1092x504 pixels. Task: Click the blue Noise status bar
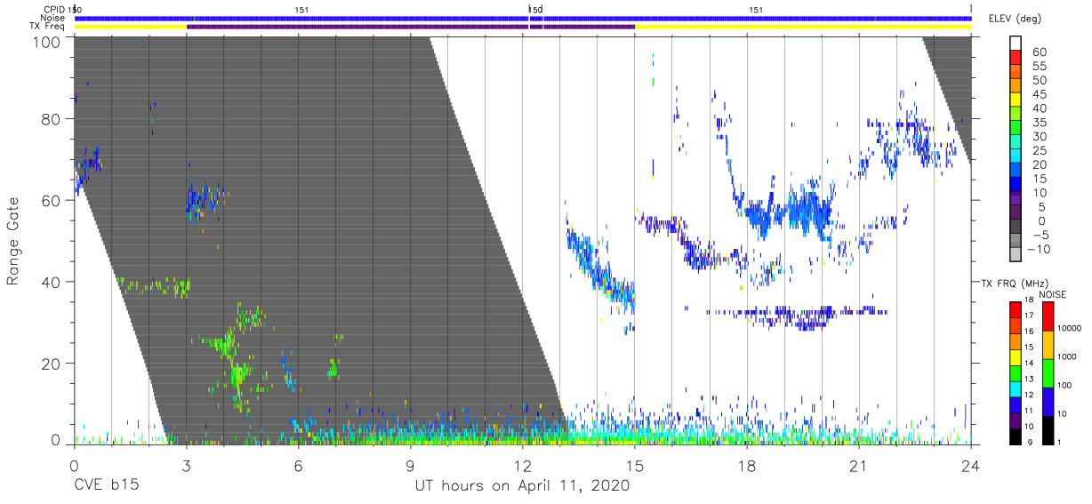[x=523, y=18]
